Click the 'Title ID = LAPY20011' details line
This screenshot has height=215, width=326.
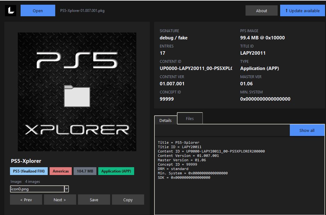(179, 147)
